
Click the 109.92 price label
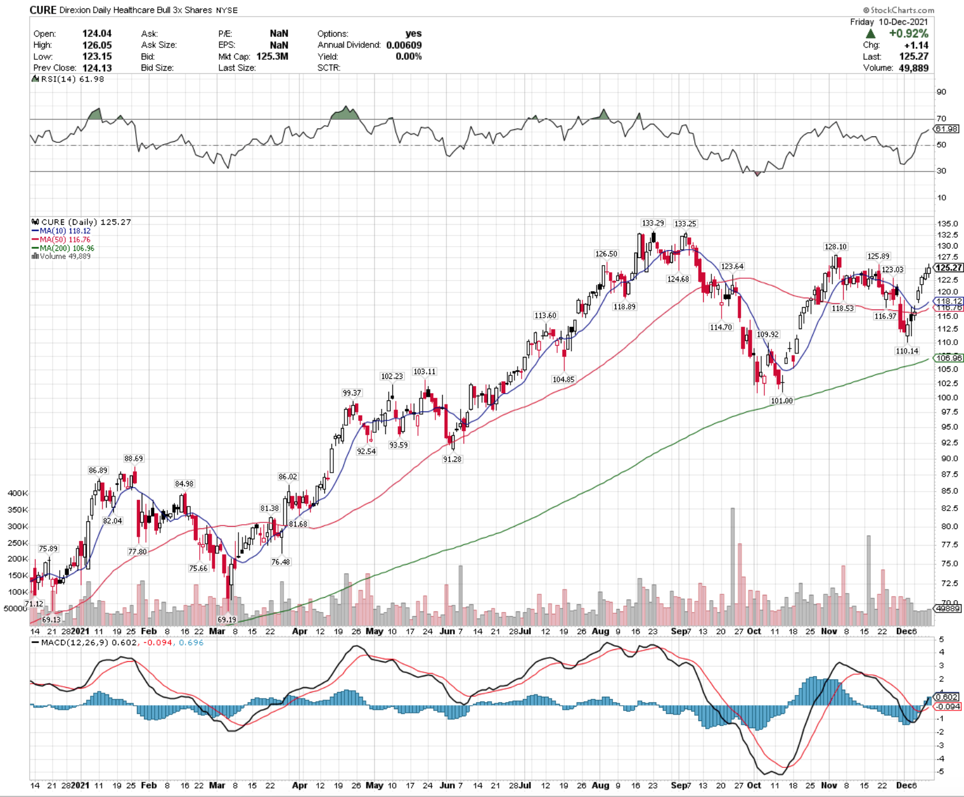point(767,334)
